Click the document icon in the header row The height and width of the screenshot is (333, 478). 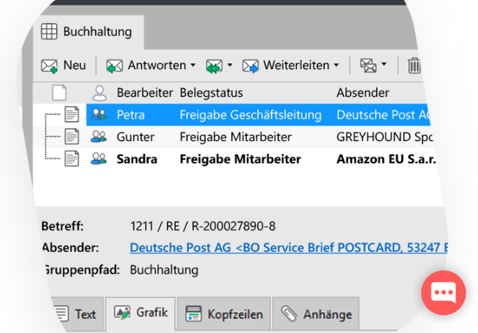[59, 93]
